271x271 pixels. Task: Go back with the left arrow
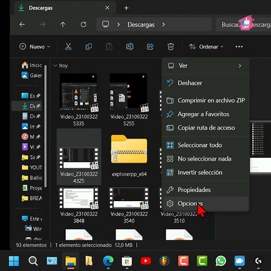(x=22, y=24)
